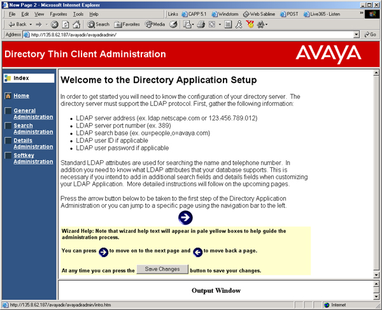Click the Discuss toolbar icon
Screen dimensions: 382x310
tap(228, 24)
